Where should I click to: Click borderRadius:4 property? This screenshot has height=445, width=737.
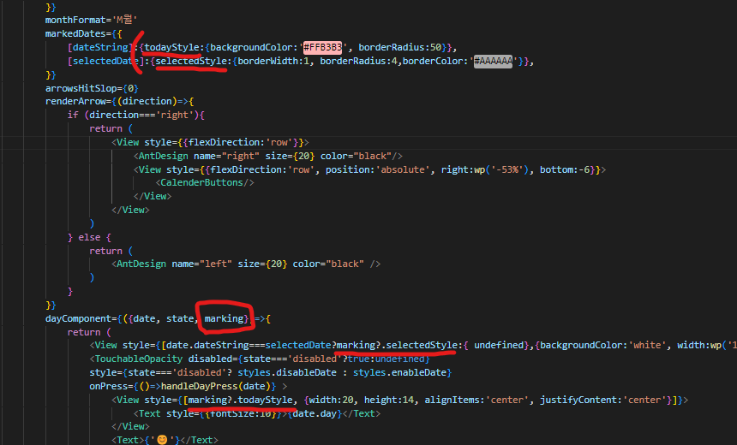pyautogui.click(x=358, y=61)
